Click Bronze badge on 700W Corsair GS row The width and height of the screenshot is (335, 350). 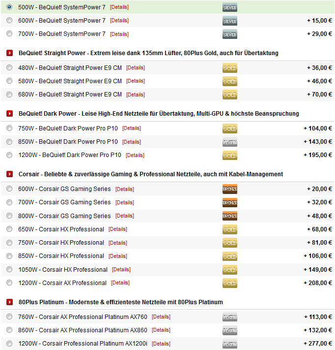click(x=230, y=203)
